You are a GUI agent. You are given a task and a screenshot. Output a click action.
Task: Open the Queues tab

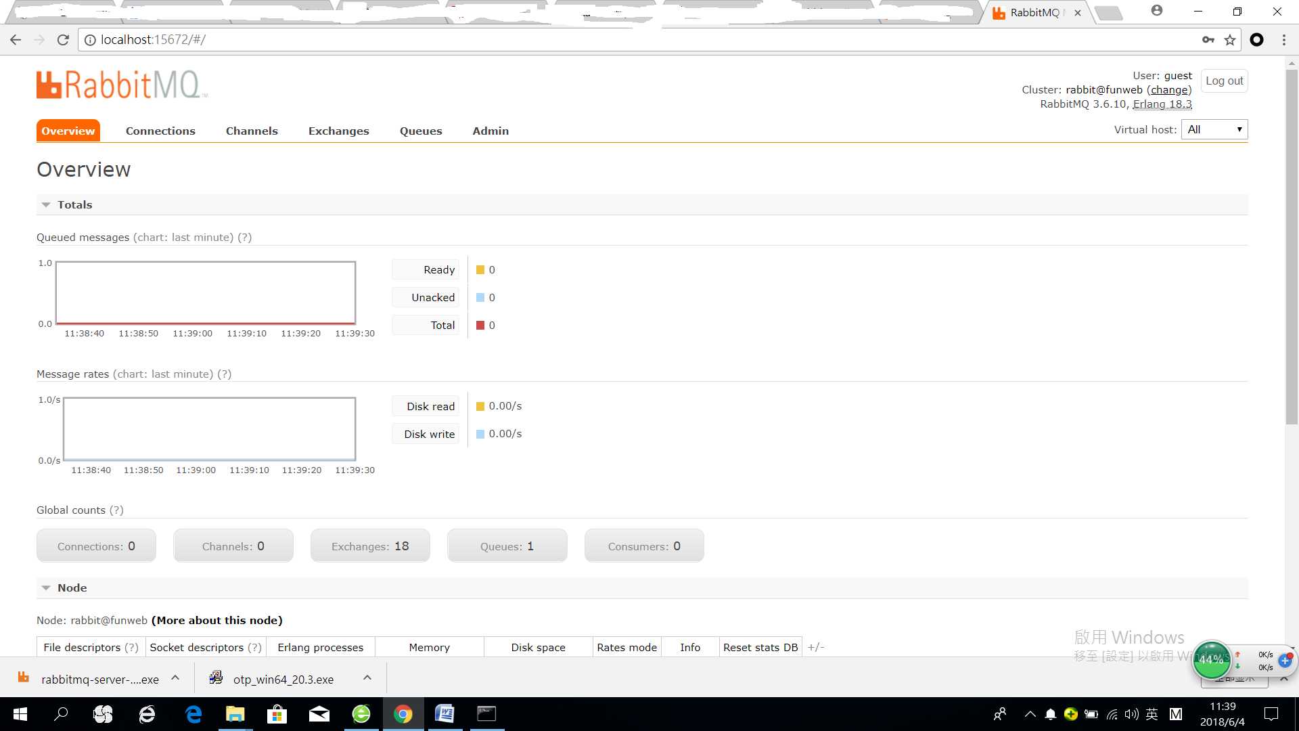point(421,131)
